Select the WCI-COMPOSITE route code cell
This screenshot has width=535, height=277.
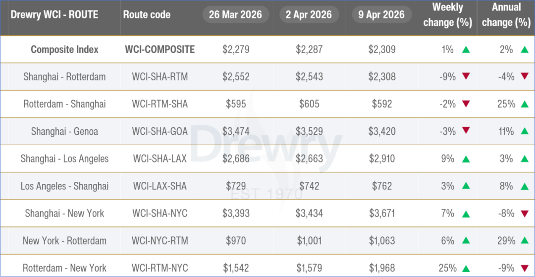[160, 50]
